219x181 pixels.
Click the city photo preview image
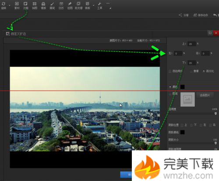click(x=85, y=109)
